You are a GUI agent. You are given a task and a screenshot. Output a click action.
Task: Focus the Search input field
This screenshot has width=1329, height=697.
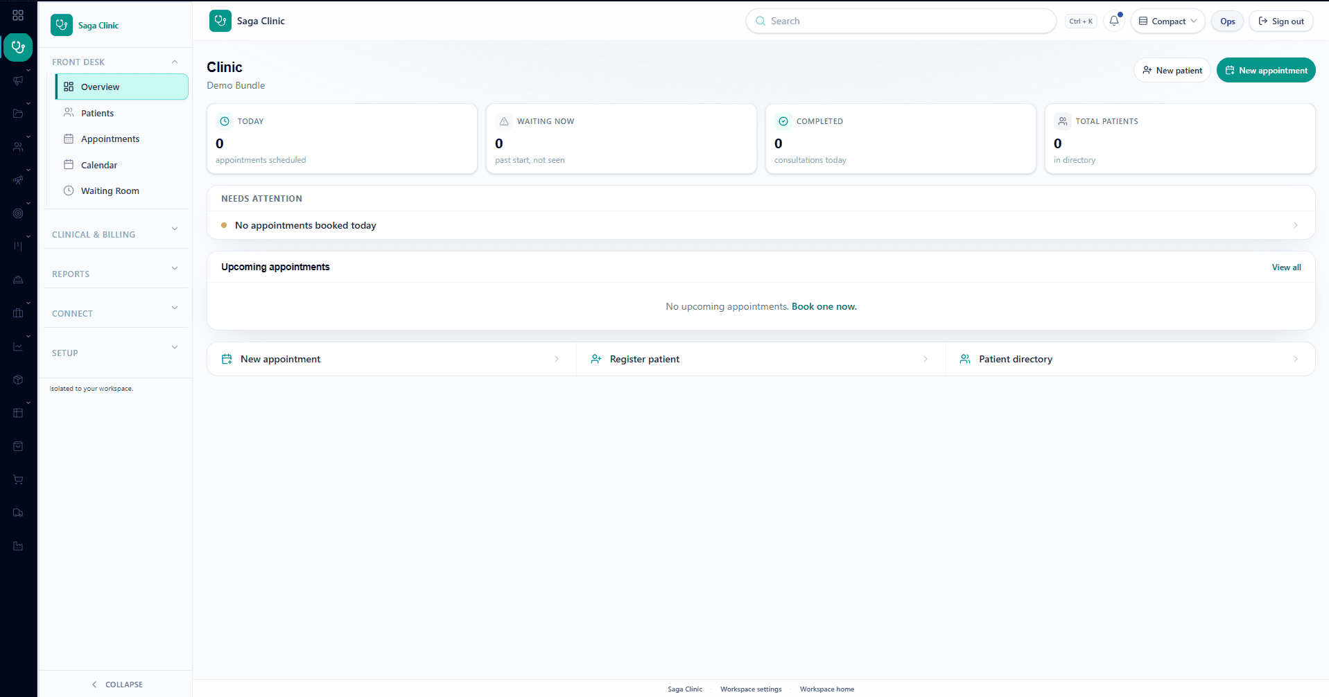[901, 21]
